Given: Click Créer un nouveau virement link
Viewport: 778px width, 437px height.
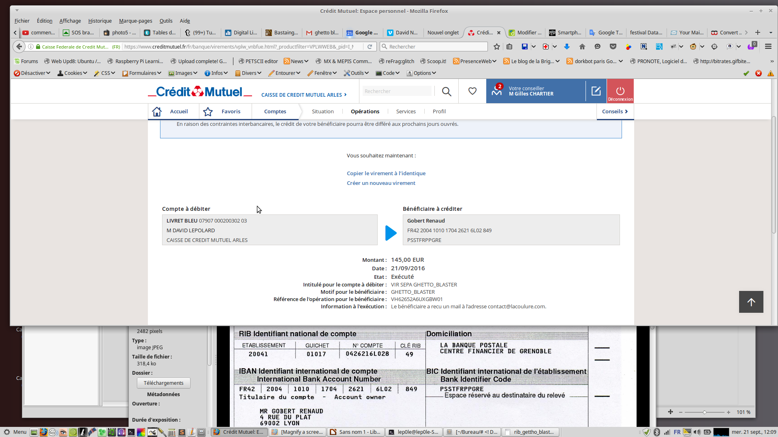Looking at the screenshot, I should 380,183.
